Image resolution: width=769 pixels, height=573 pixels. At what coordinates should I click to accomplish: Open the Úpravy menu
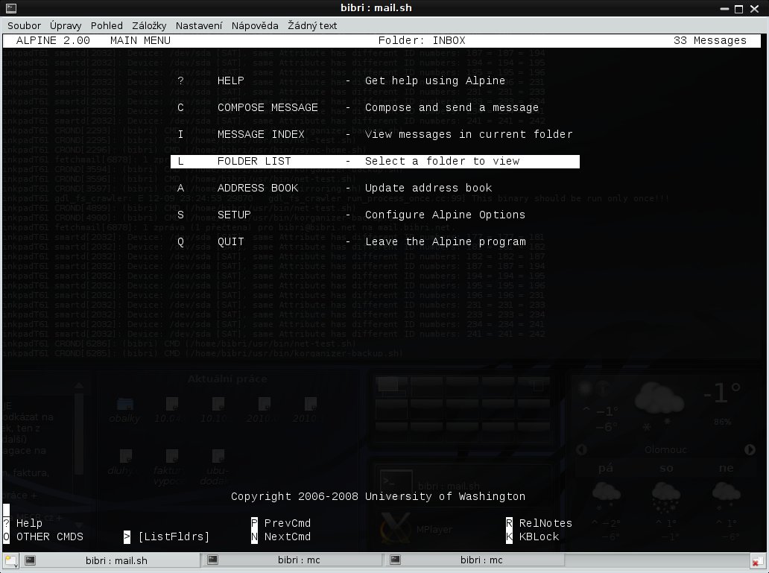(66, 25)
